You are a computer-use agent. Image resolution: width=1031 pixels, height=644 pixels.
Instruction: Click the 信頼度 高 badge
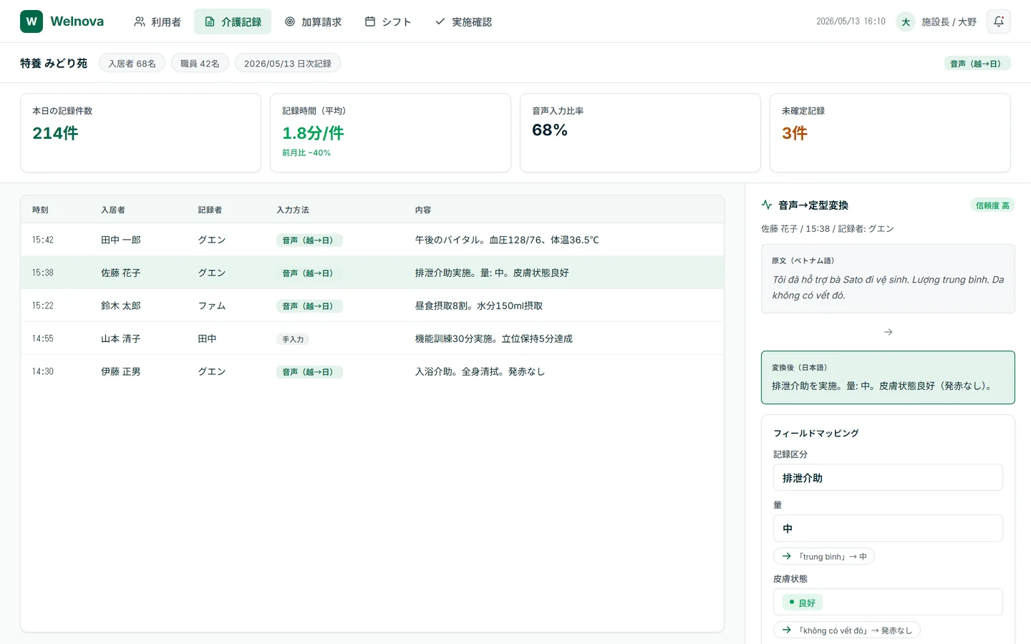point(992,205)
